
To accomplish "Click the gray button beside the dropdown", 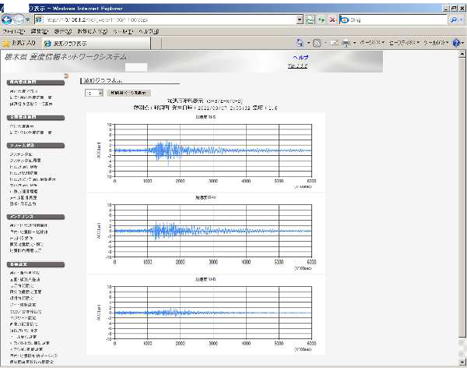I will [128, 93].
